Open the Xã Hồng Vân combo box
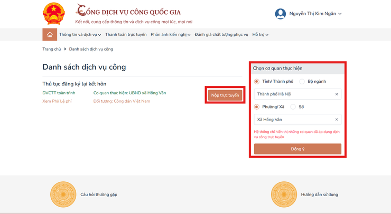 click(x=297, y=120)
